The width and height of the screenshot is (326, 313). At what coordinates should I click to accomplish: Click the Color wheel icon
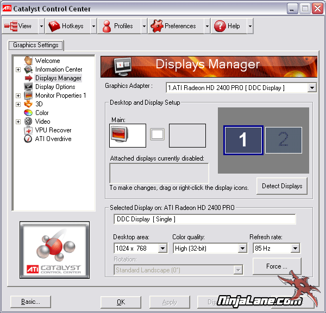click(x=28, y=113)
